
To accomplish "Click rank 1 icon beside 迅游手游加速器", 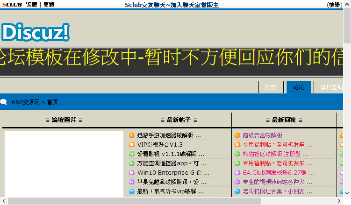I will pyautogui.click(x=132, y=135).
